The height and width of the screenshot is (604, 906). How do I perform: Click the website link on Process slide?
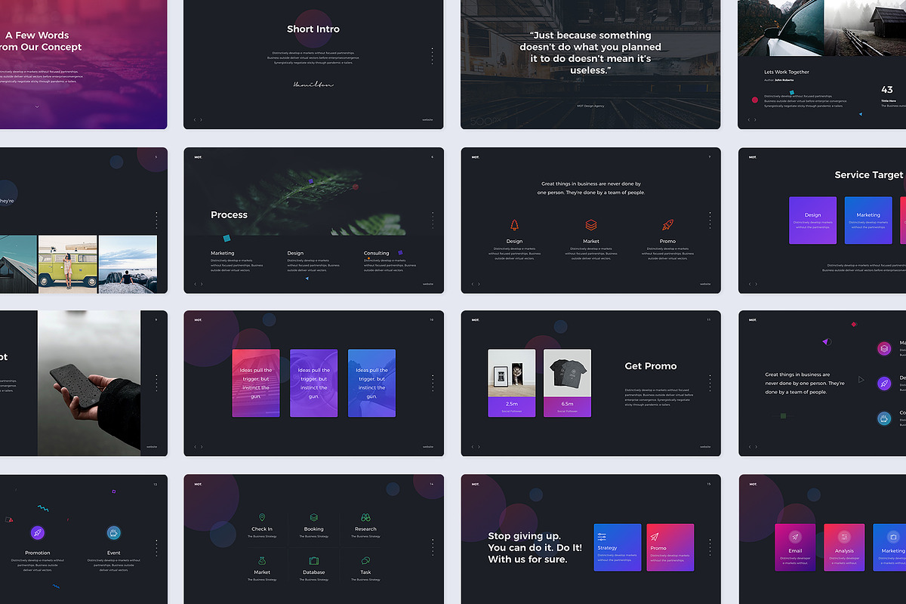tap(428, 284)
